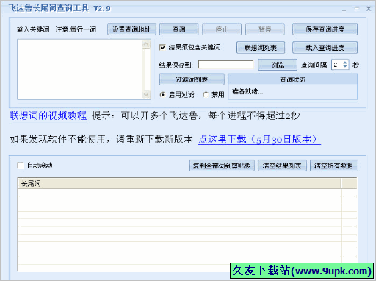Click the 设置查询地址 button
Image resolution: width=376 pixels, height=281 pixels.
[x=131, y=29]
